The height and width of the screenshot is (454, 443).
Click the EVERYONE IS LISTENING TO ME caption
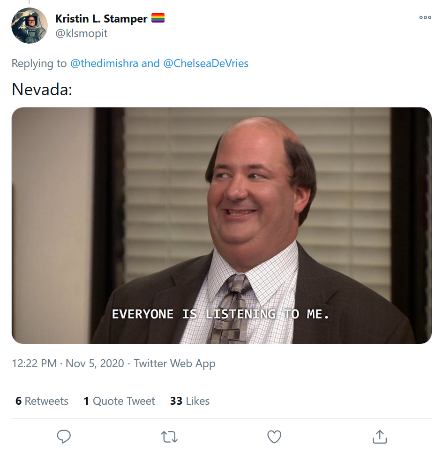(220, 314)
